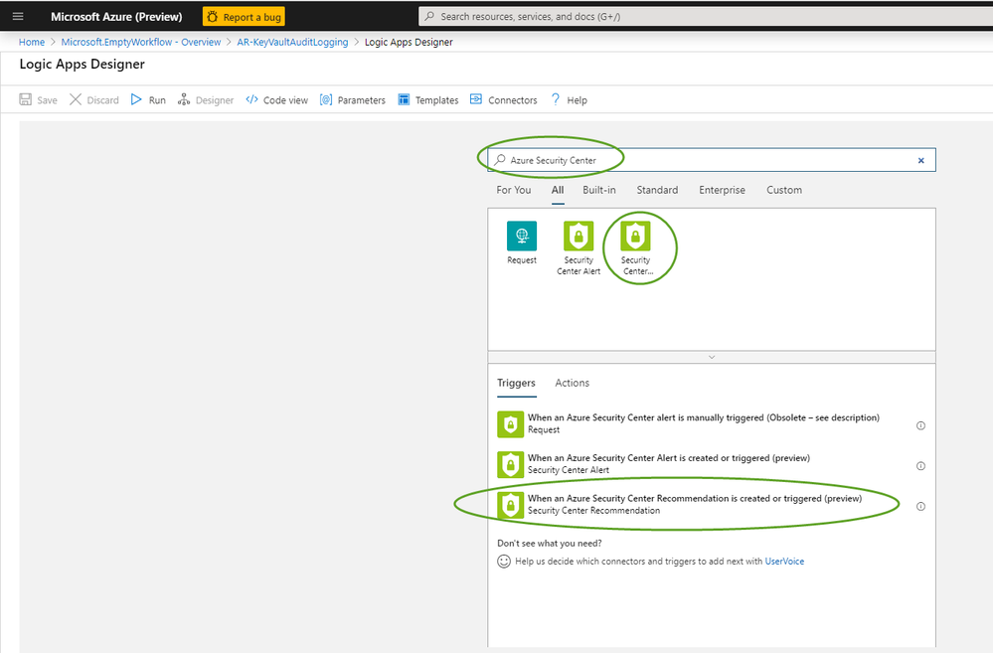Show info for the Security Center Recommendation trigger
This screenshot has width=993, height=653.
920,506
